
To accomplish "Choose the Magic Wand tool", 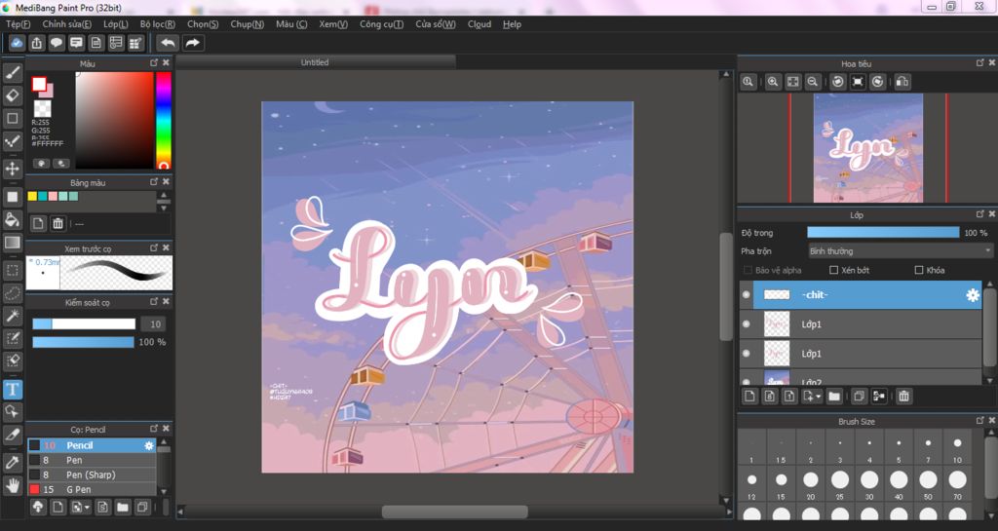I will 12,316.
